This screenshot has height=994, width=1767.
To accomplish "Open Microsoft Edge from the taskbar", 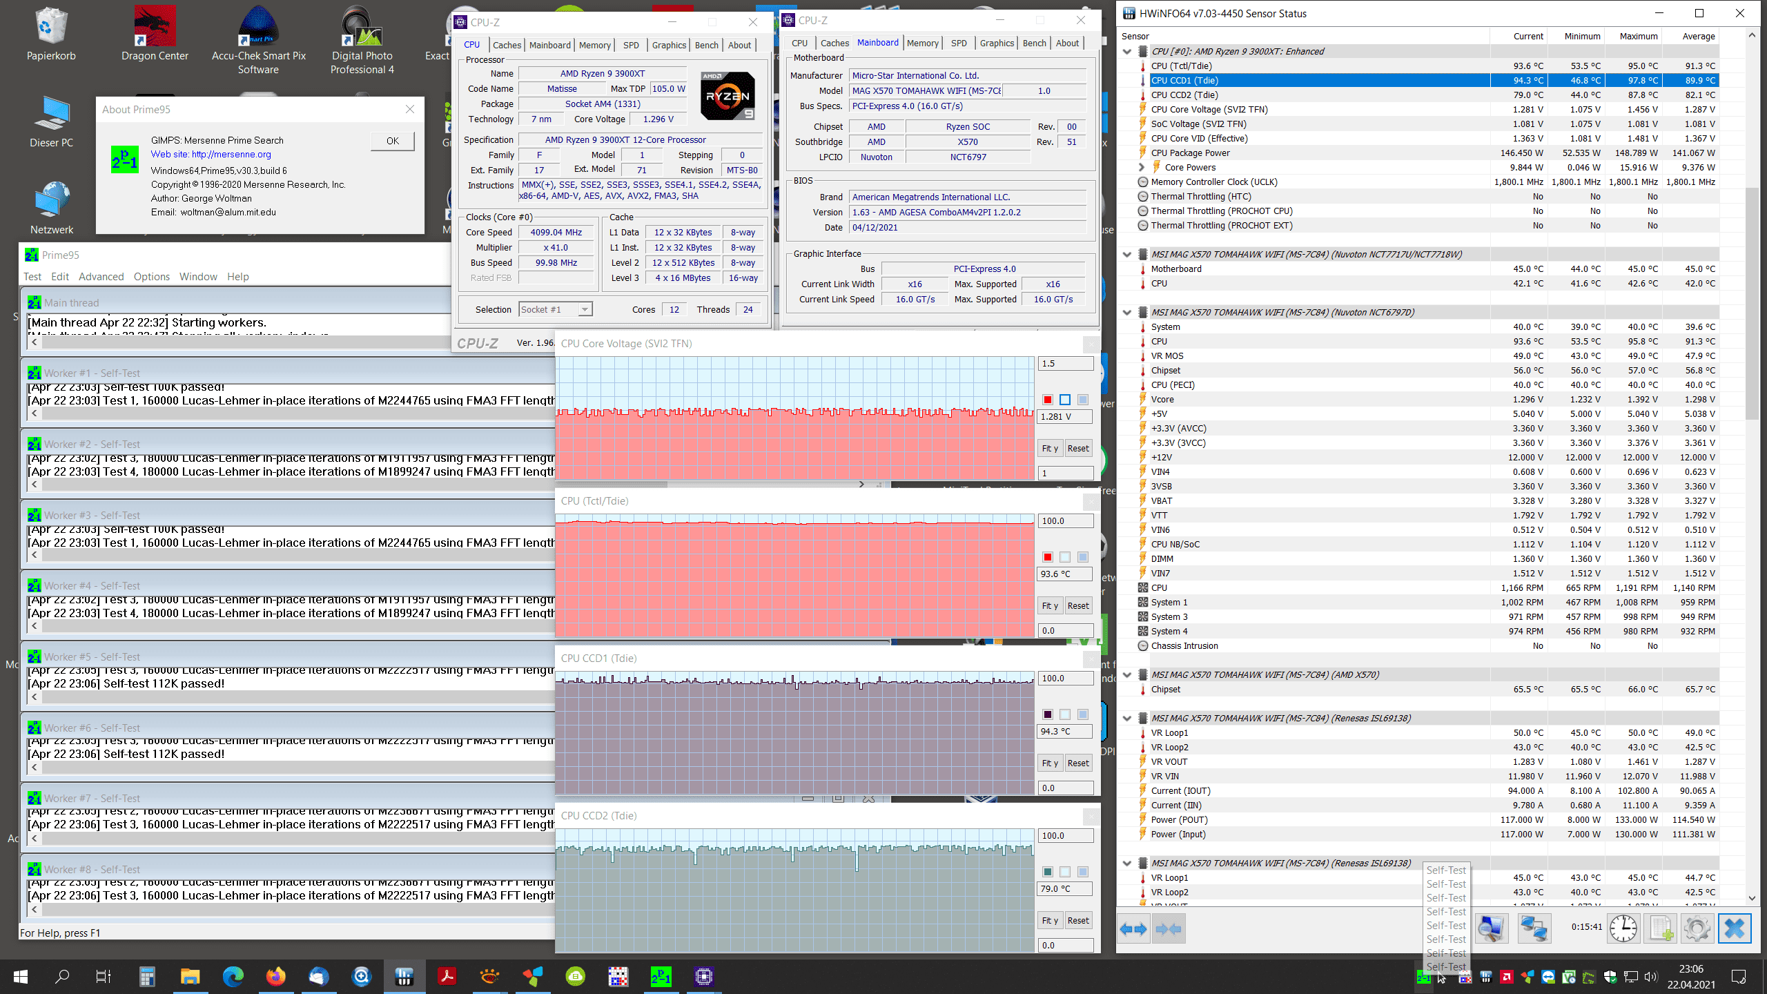I will pos(233,976).
